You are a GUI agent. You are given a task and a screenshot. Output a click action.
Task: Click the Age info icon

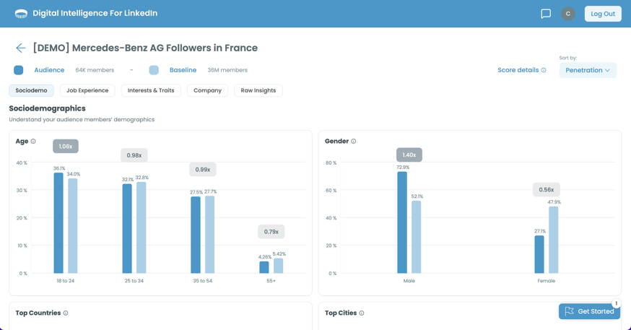pyautogui.click(x=33, y=142)
